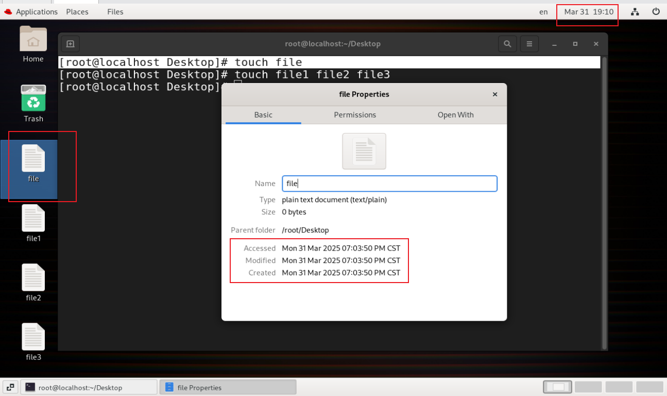The image size is (667, 396).
Task: Click the '0 bytes' size value
Action: (x=294, y=212)
